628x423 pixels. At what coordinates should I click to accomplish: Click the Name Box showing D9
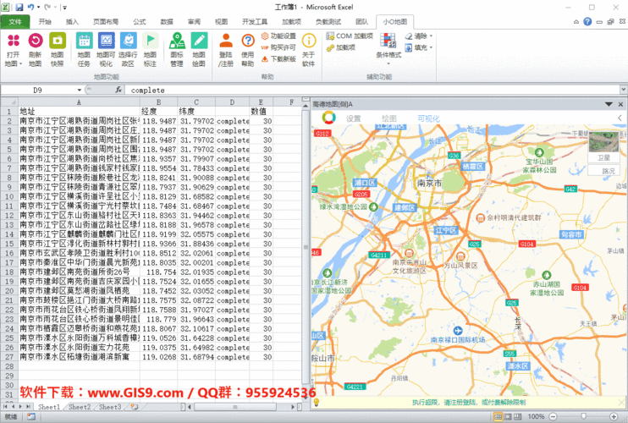(37, 90)
